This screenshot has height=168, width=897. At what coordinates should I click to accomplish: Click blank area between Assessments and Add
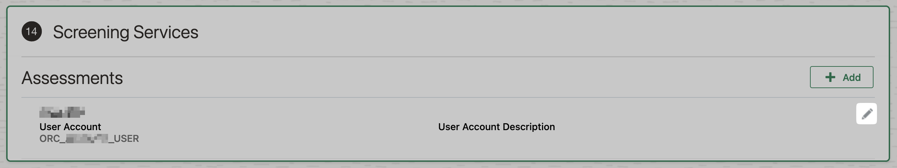pyautogui.click(x=453, y=78)
